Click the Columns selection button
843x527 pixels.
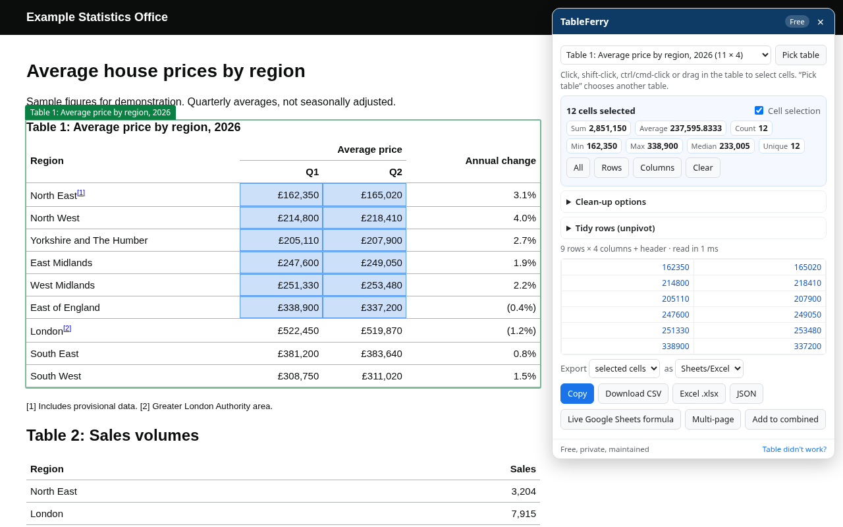coord(657,167)
